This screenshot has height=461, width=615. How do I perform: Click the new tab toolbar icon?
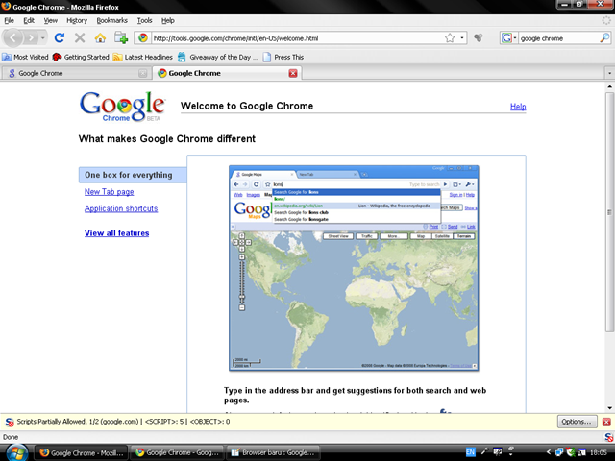coord(121,38)
